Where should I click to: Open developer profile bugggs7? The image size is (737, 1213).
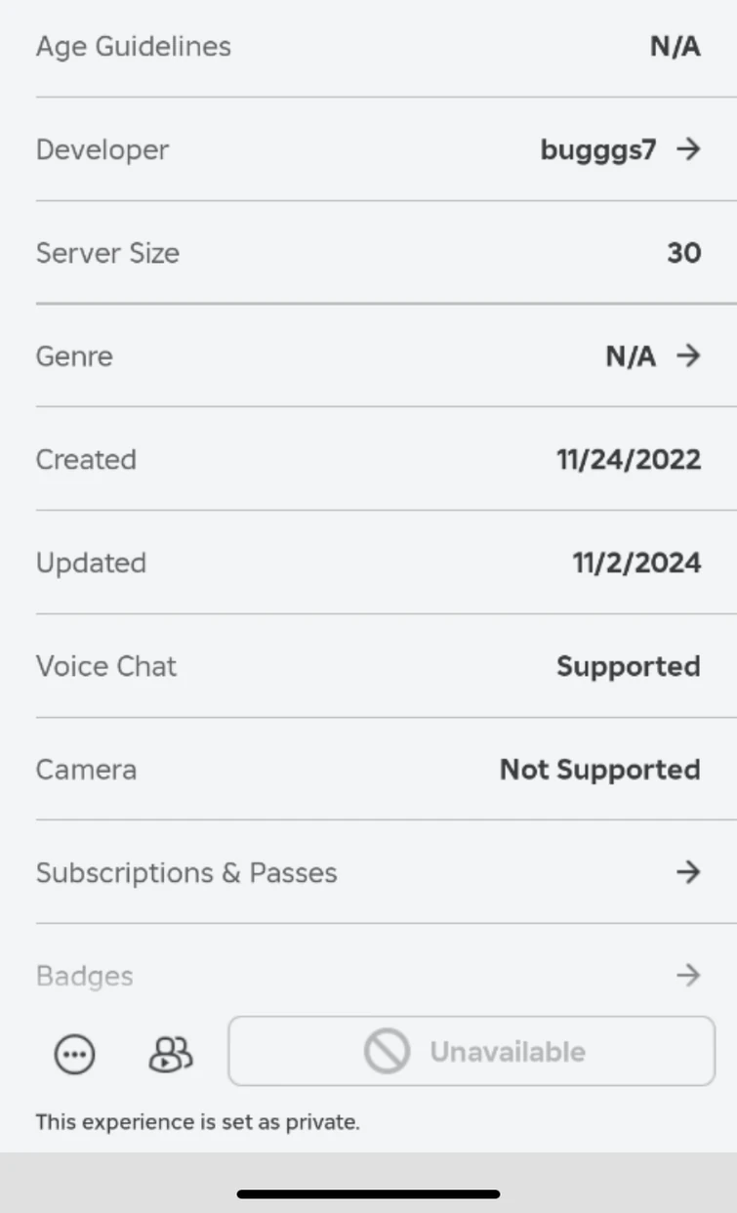coord(598,149)
